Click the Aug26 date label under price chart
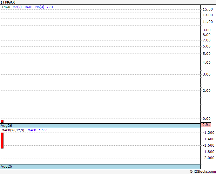 pos(6,126)
